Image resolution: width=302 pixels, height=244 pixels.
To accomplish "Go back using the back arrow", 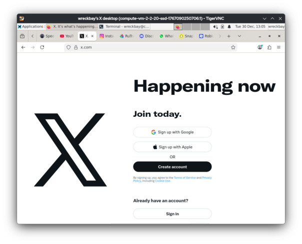I will click(23, 47).
